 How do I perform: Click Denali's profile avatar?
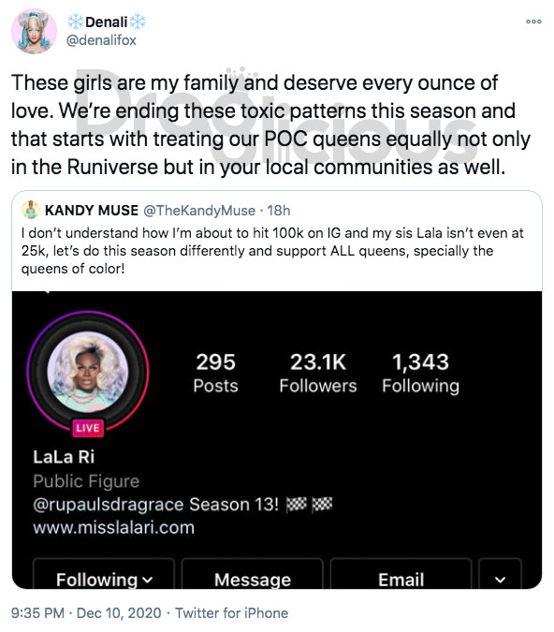click(x=34, y=31)
